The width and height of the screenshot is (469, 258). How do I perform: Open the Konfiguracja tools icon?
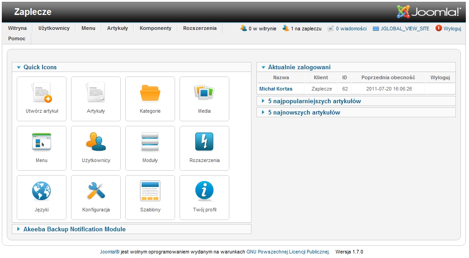click(x=96, y=197)
